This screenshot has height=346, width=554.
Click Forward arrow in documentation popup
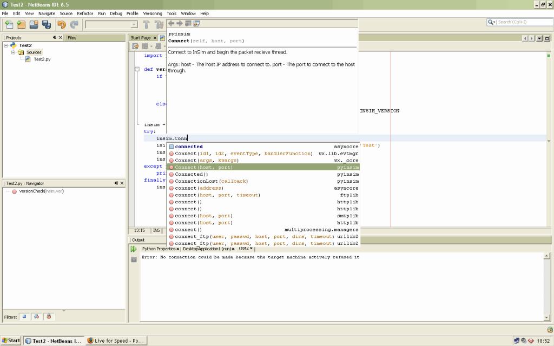[x=180, y=23]
